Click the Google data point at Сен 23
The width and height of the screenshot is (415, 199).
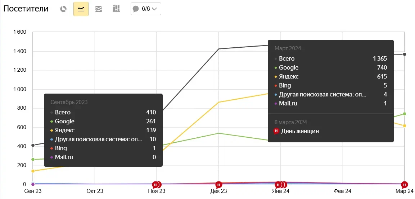click(33, 159)
